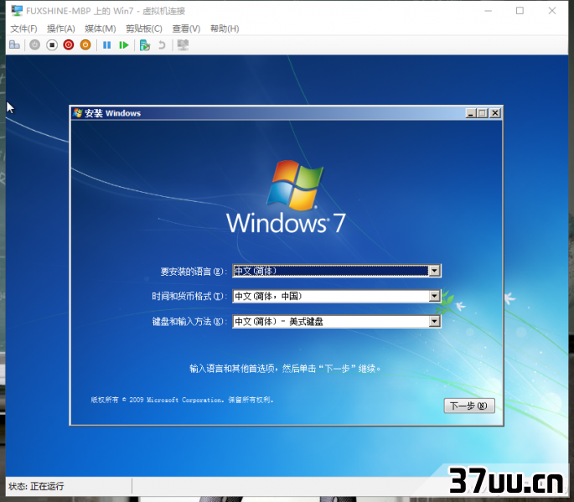Screen dimensions: 574x502
Task: Expand the 要安装的语言 dropdown arrow
Action: pos(434,271)
